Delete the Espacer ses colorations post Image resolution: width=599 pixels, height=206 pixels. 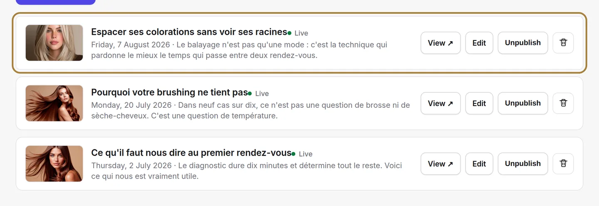tap(563, 43)
